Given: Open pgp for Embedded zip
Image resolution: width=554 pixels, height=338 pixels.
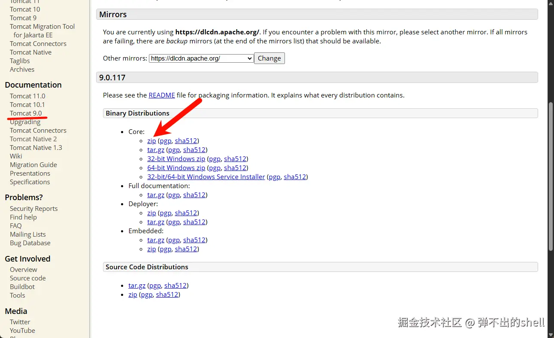Looking at the screenshot, I should 166,249.
